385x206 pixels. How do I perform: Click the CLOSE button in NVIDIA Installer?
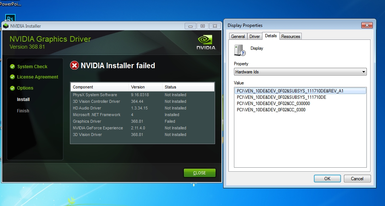(x=200, y=173)
